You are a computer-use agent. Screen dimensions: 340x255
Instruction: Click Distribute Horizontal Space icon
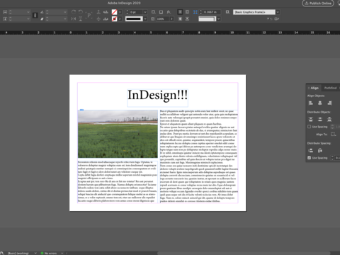[x=320, y=150]
